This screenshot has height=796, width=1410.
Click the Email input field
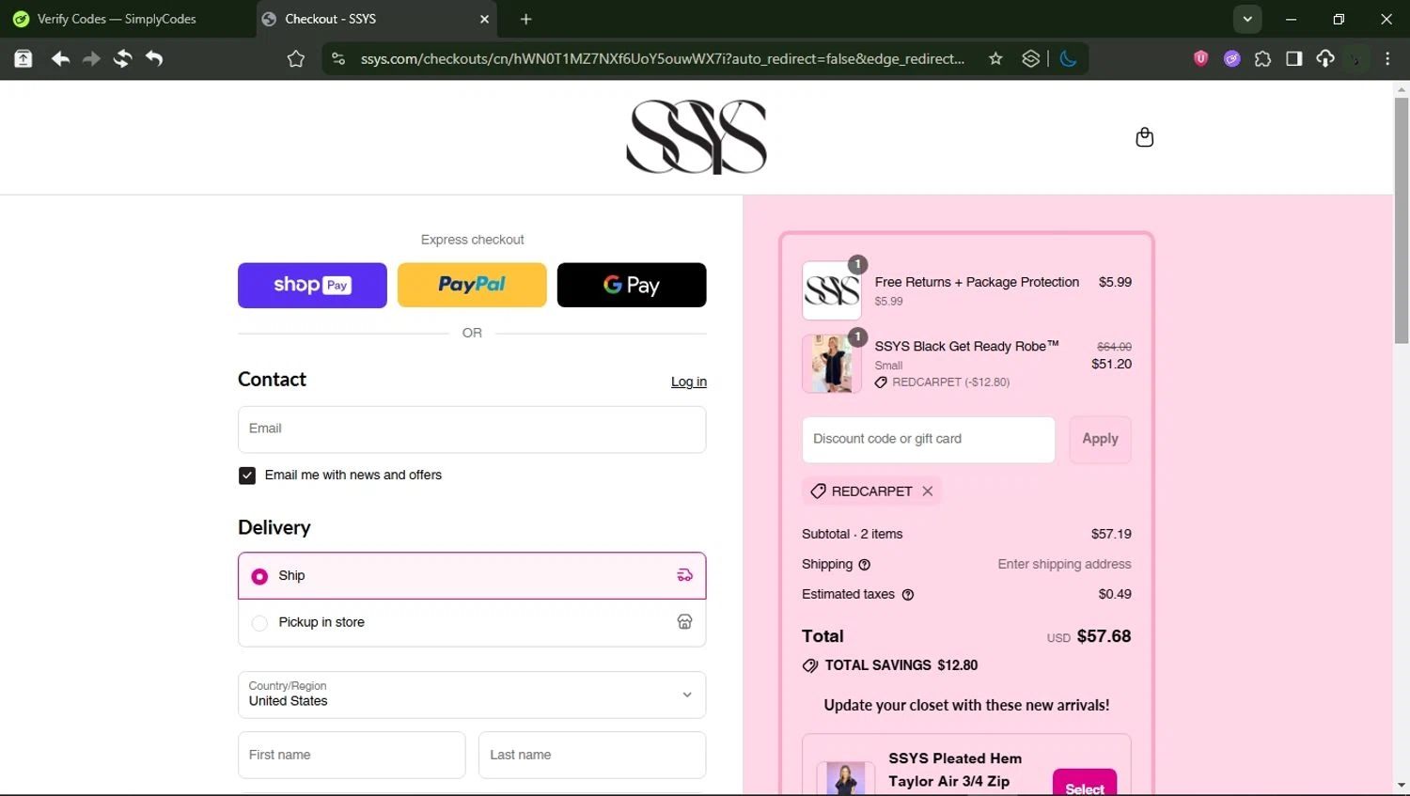[472, 429]
